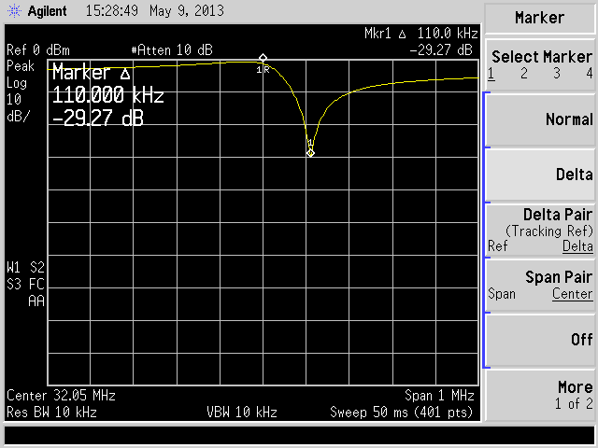Click the time '15:28:49' in header

click(112, 10)
